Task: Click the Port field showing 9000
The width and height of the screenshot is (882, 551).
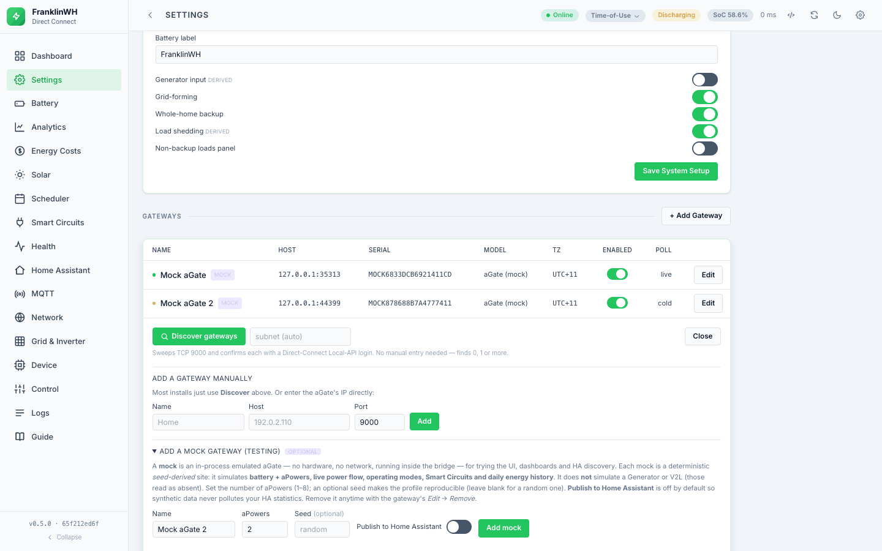Action: [379, 422]
